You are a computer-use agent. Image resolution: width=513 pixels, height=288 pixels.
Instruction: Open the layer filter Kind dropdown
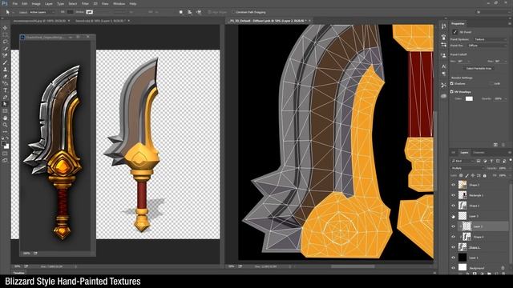[x=463, y=161]
